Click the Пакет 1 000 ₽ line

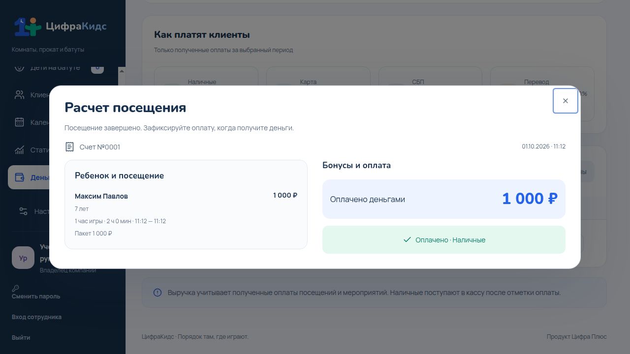pos(94,234)
